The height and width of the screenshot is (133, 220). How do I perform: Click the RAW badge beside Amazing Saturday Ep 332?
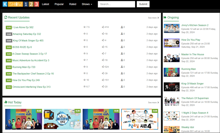pos(9,34)
